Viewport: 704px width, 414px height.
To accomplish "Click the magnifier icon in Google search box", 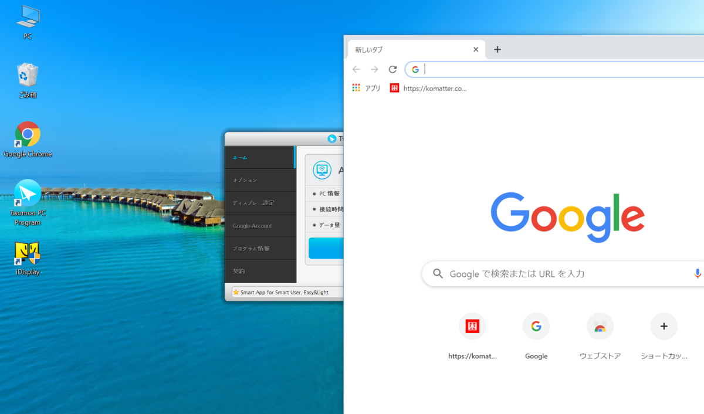I will pyautogui.click(x=438, y=274).
